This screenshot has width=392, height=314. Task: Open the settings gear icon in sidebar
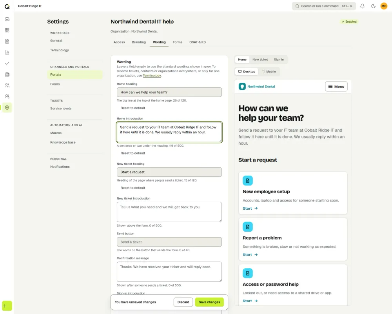[7, 107]
